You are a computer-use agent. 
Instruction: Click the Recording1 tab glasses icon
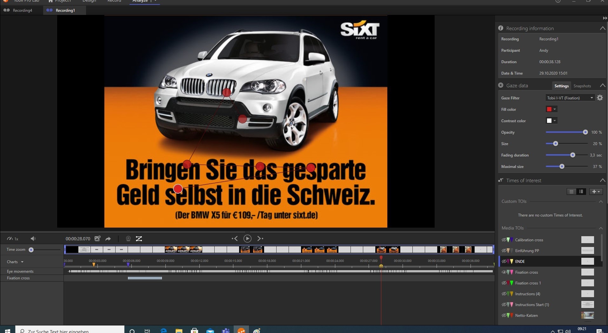pos(49,10)
